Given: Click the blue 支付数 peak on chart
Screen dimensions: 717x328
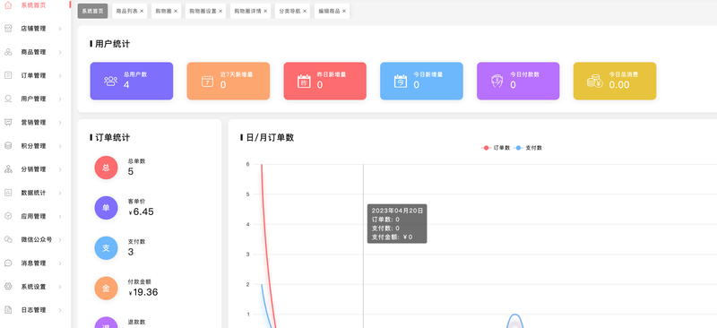Looking at the screenshot, I should 514,315.
